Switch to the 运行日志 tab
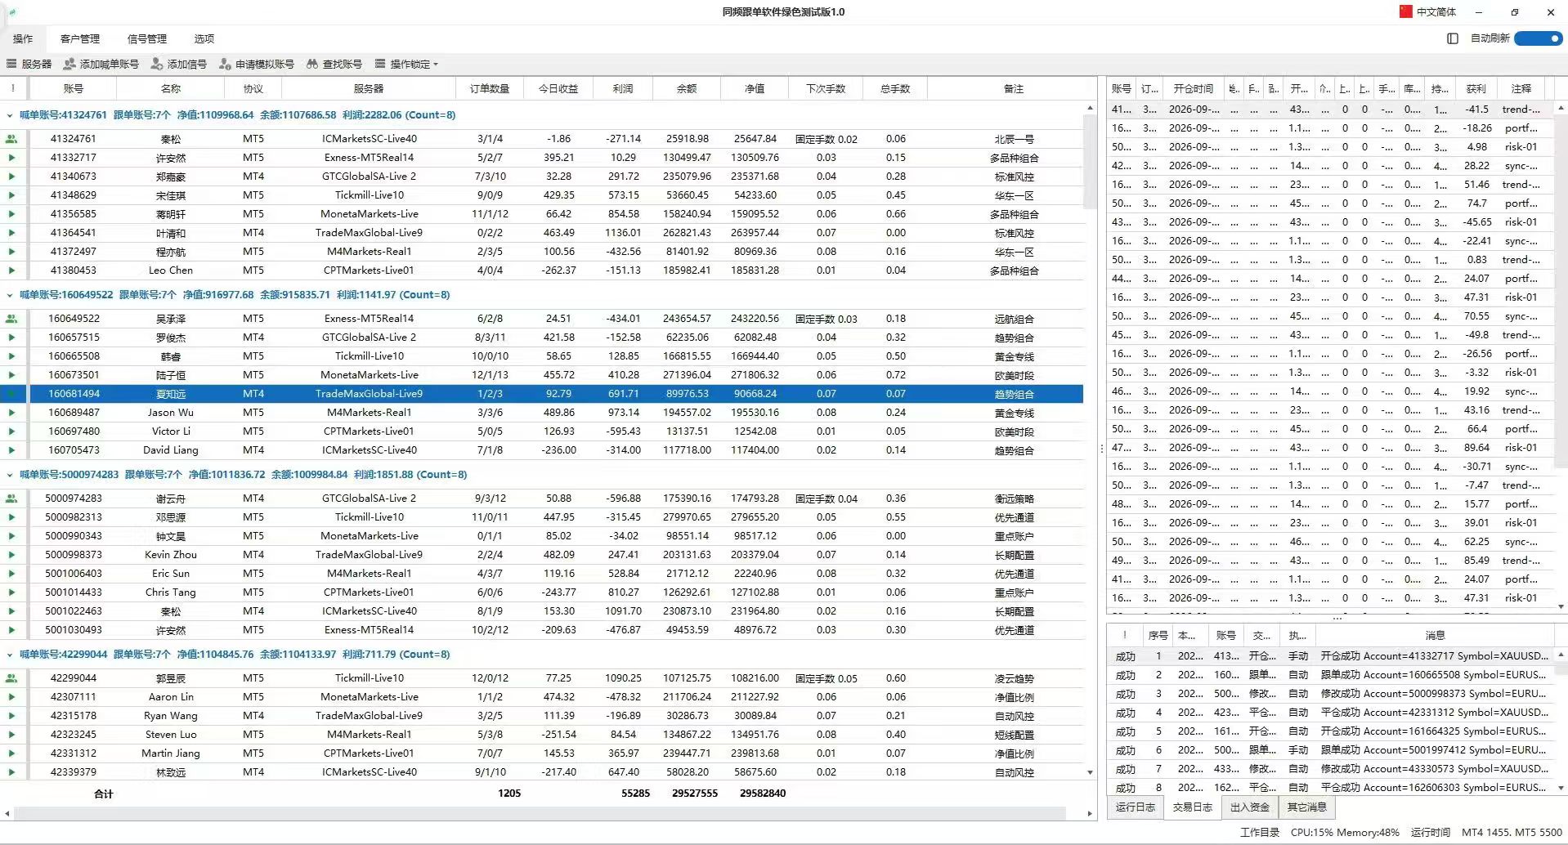Image resolution: width=1568 pixels, height=845 pixels. (x=1136, y=807)
